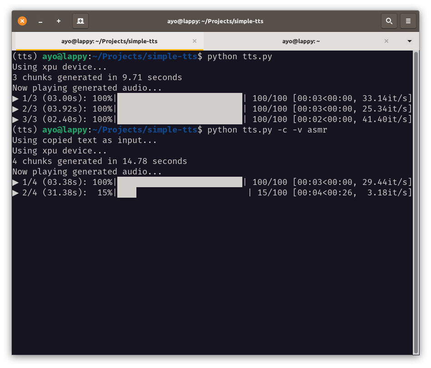Click the play triangle beside chunk 1/3
Viewport: 431px width, 368px height.
tap(15, 98)
